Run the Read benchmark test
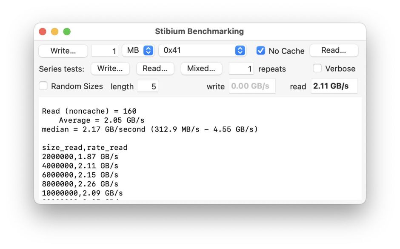The height and width of the screenshot is (249, 400). pos(334,50)
